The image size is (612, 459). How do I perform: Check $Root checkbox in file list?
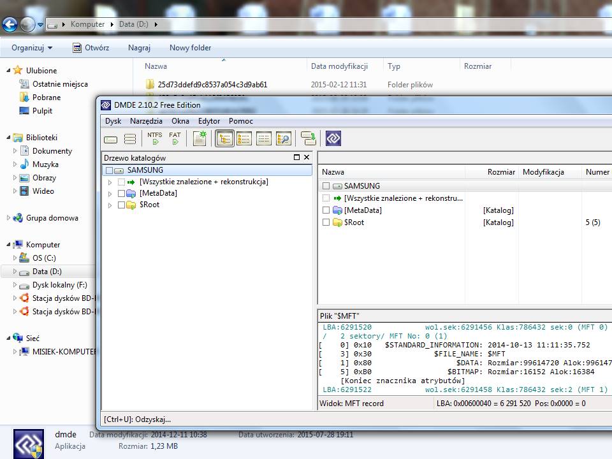pyautogui.click(x=326, y=222)
